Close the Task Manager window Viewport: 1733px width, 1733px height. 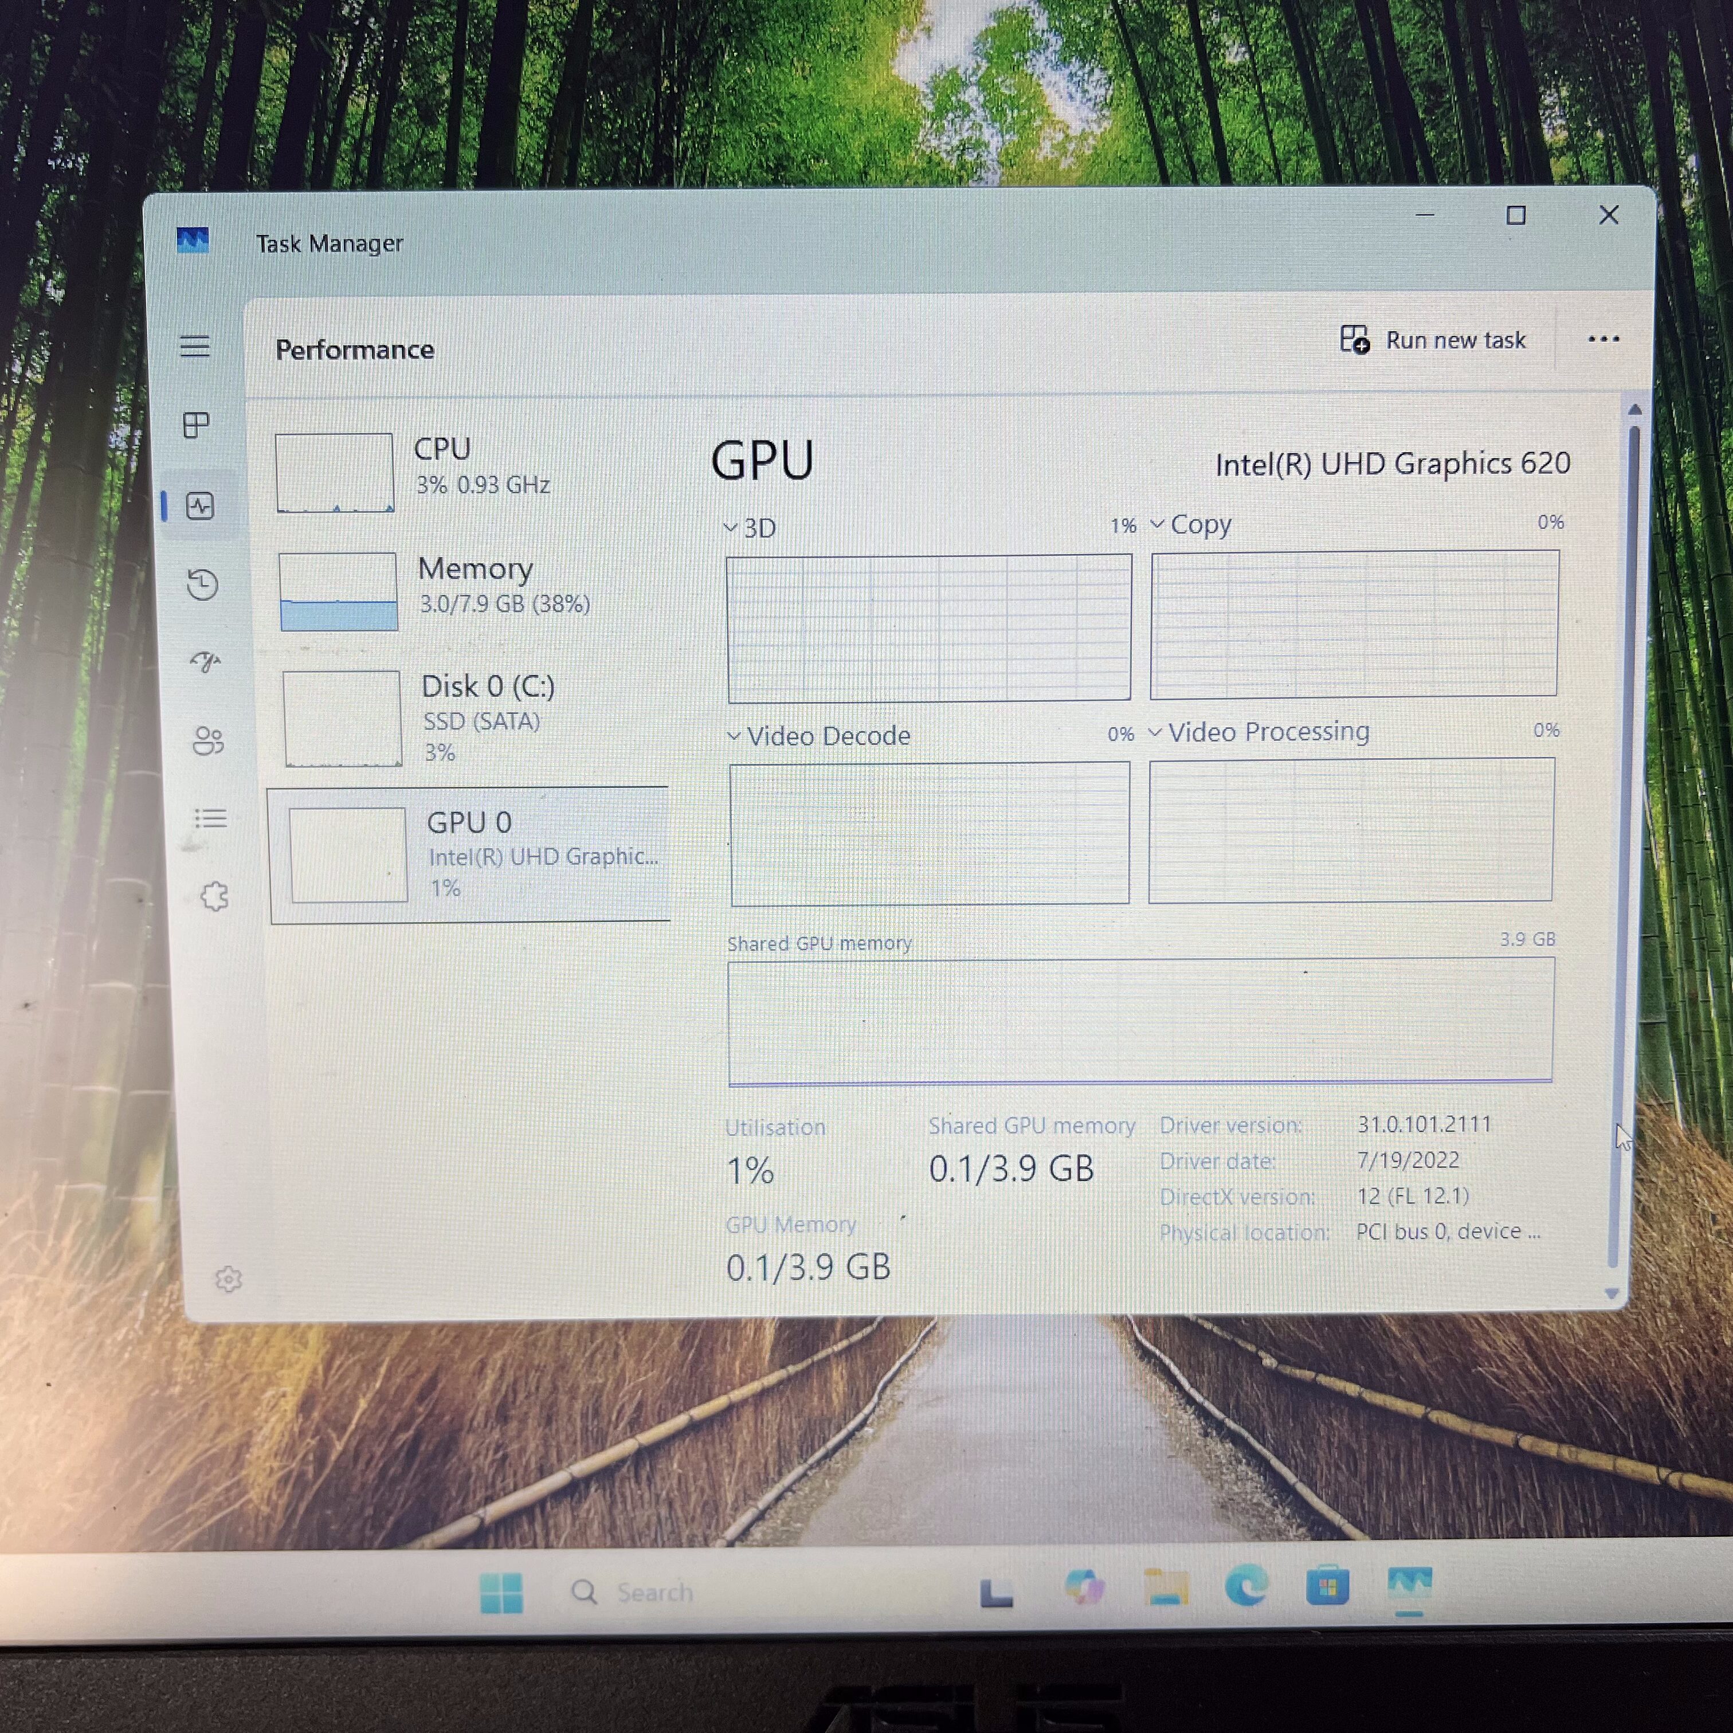[1609, 215]
